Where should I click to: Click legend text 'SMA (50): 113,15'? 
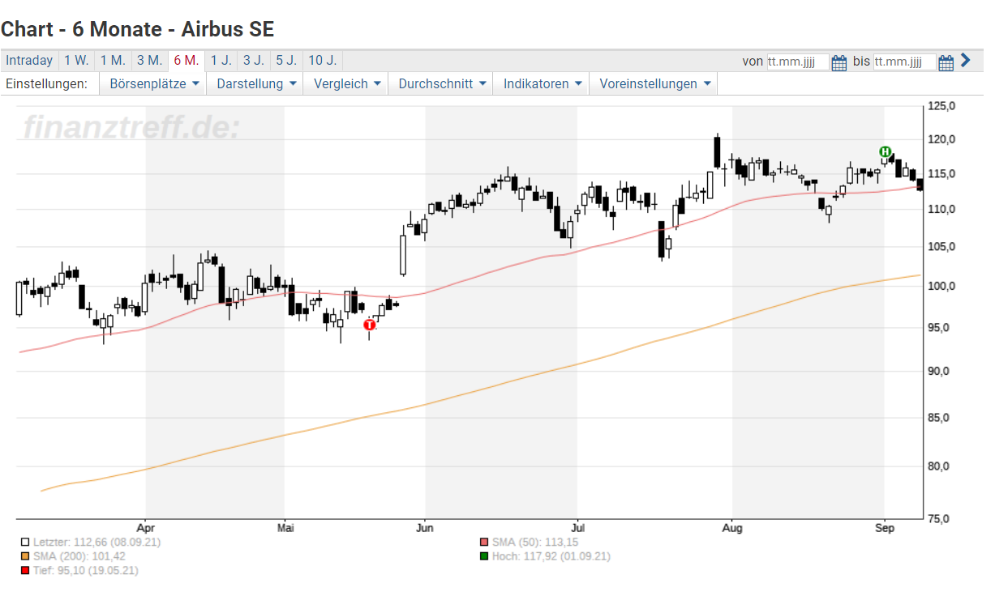[534, 543]
